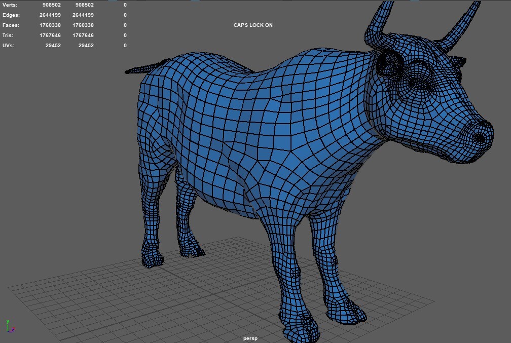
Task: Click the "Verts:" label in the poly count HUD
Action: click(x=10, y=5)
